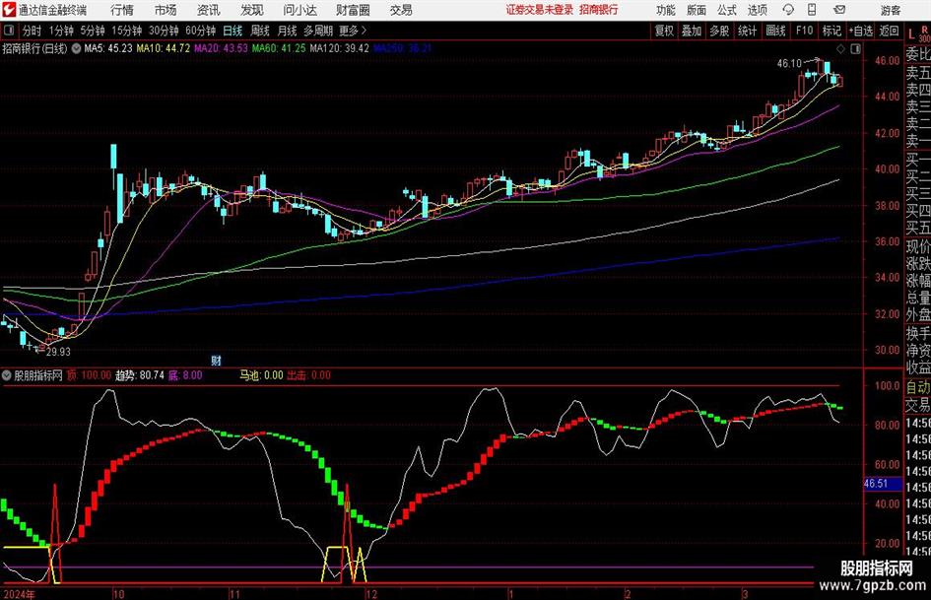This screenshot has width=931, height=600.
Task: Expand 更多 period options chevron
Action: click(x=364, y=31)
